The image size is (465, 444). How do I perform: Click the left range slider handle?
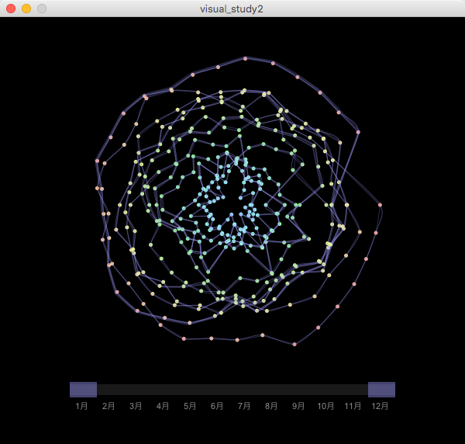[x=83, y=389]
